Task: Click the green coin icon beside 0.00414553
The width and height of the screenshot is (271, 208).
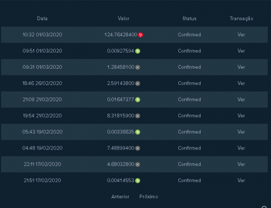Action: pos(138,180)
